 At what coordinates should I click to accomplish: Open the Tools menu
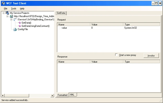pos(14,9)
